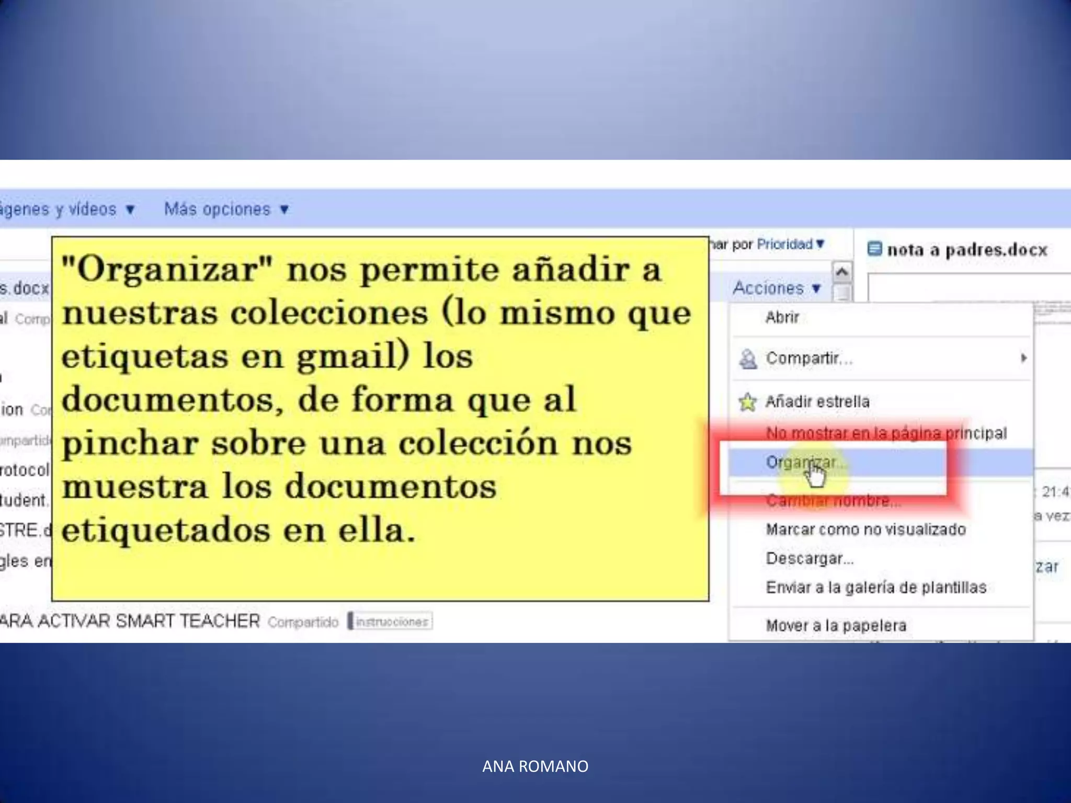The width and height of the screenshot is (1071, 803).
Task: Select Enviar a la galería de plantillas
Action: tap(876, 588)
